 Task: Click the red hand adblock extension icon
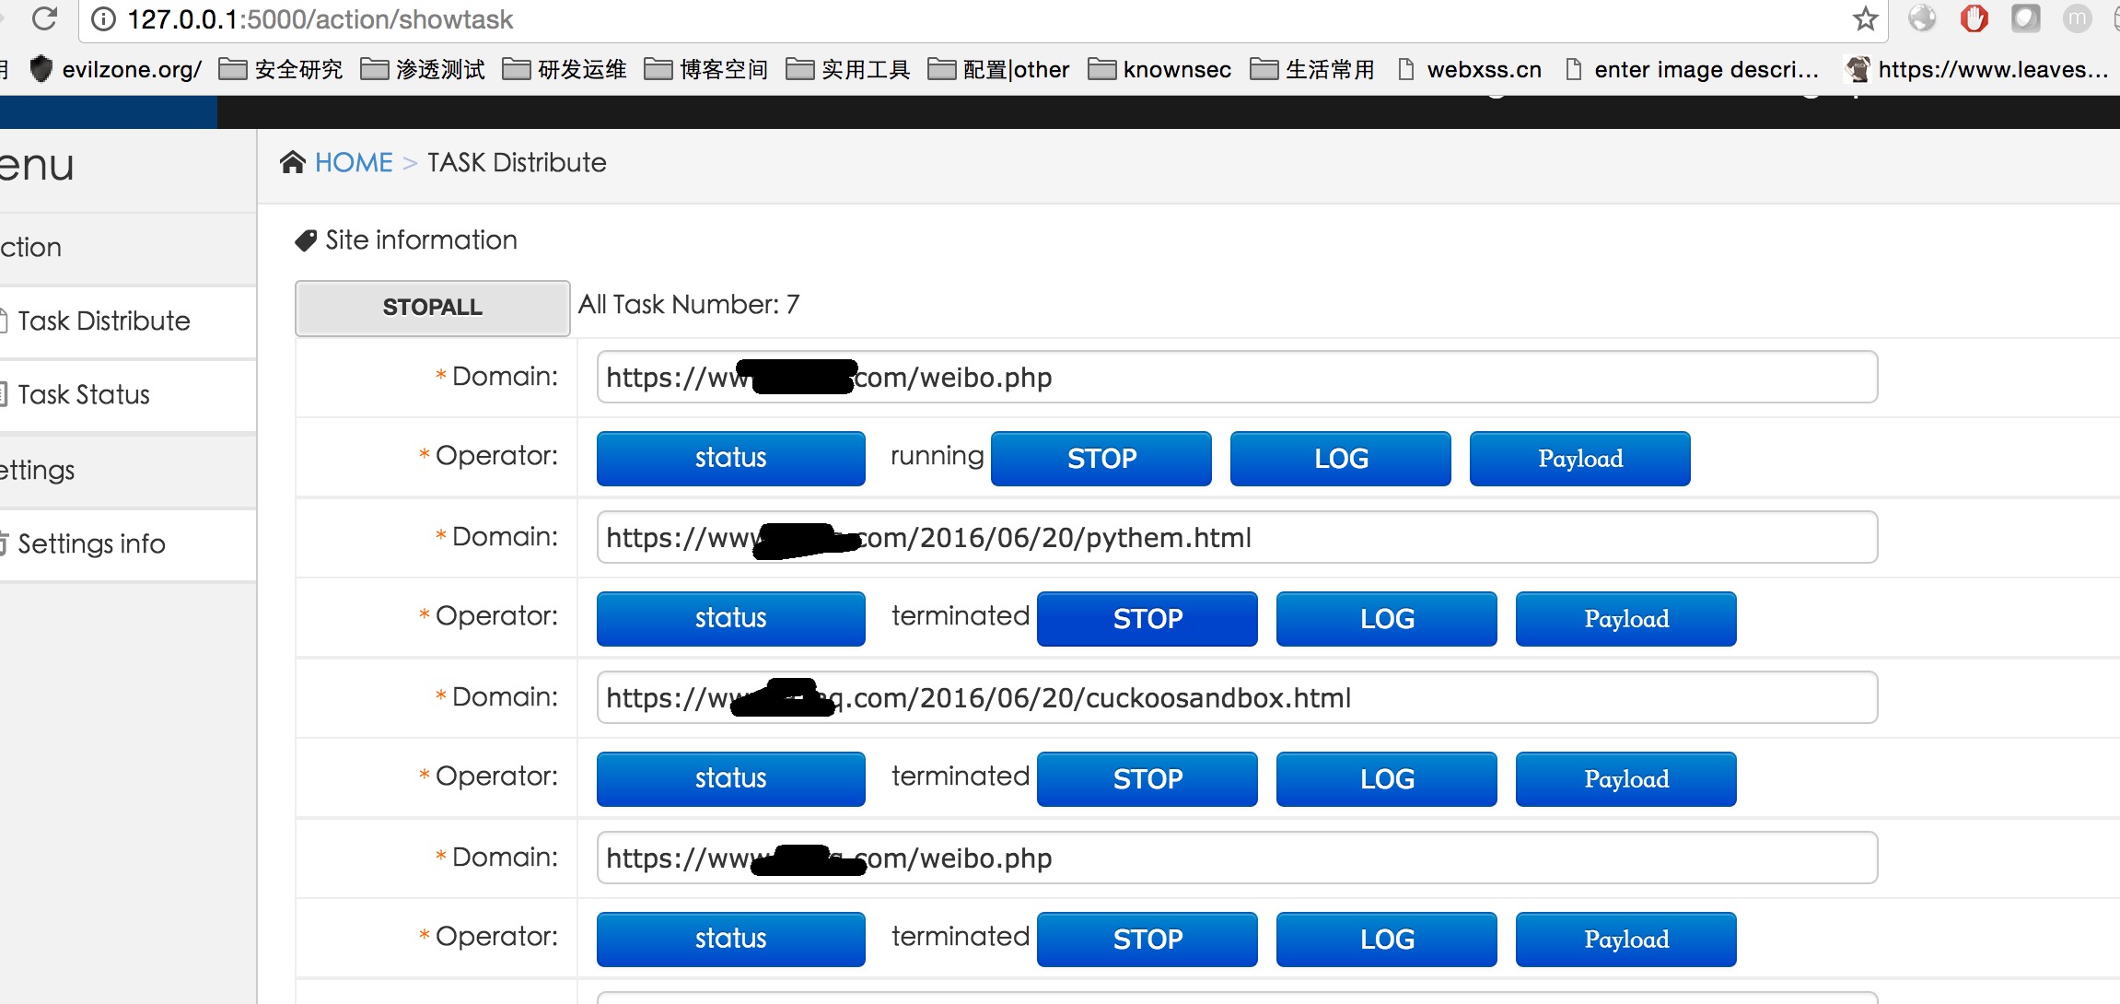point(1974,18)
